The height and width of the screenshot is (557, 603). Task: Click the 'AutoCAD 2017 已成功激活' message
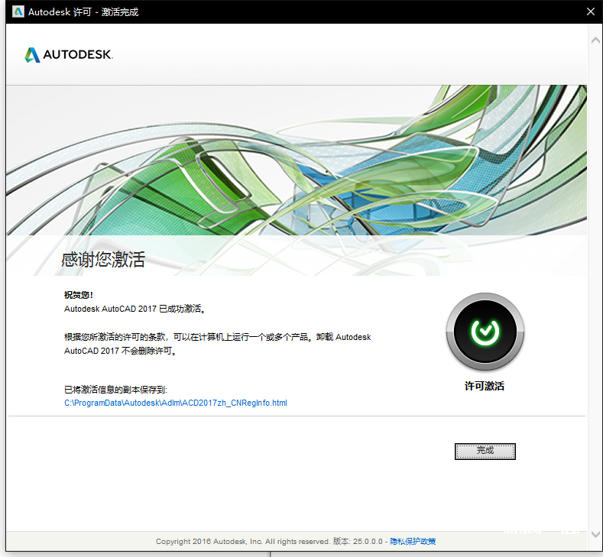coord(135,309)
